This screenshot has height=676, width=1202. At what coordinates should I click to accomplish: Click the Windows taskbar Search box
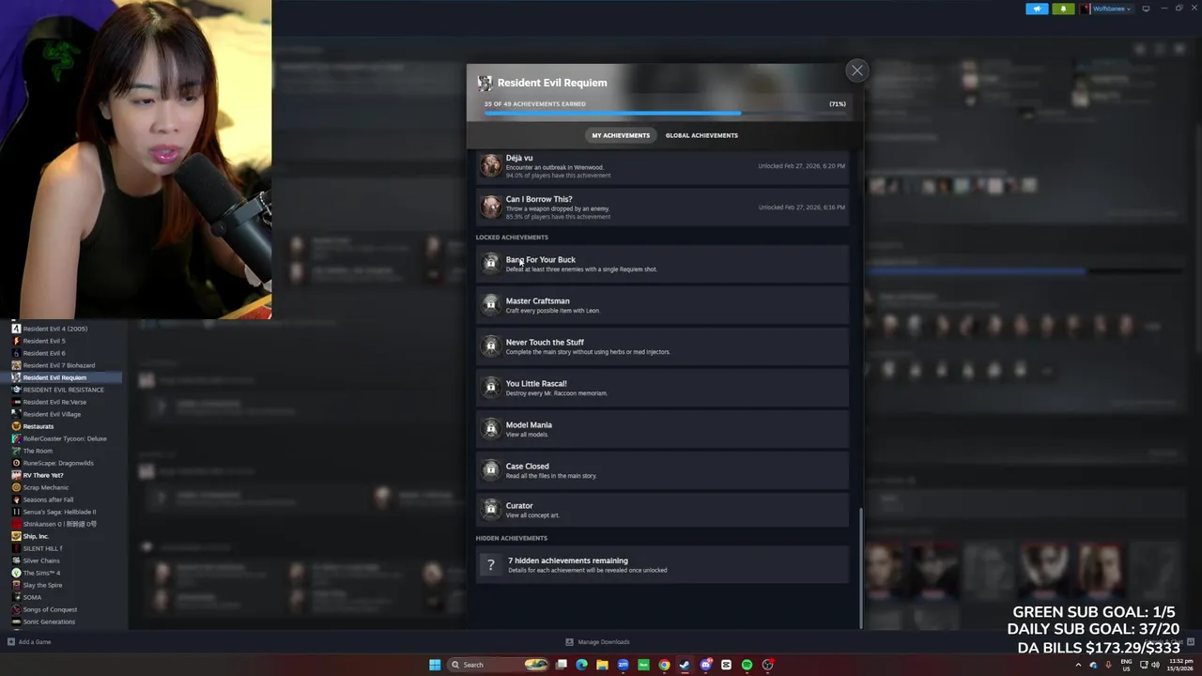click(x=500, y=665)
